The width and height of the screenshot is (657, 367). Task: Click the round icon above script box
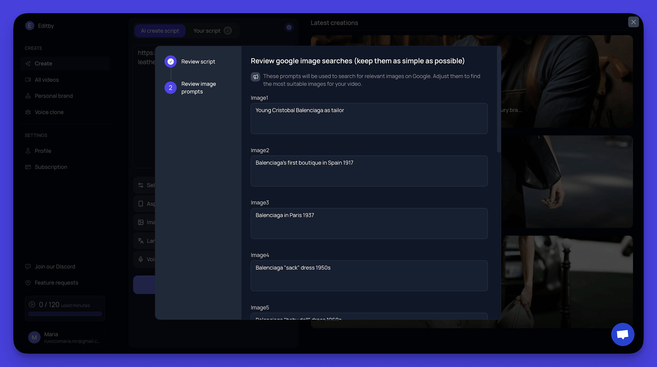pyautogui.click(x=289, y=27)
